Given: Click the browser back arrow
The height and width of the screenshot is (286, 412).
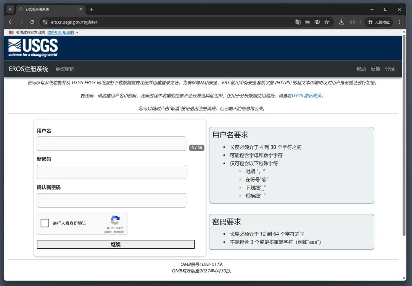Looking at the screenshot, I should [x=11, y=22].
